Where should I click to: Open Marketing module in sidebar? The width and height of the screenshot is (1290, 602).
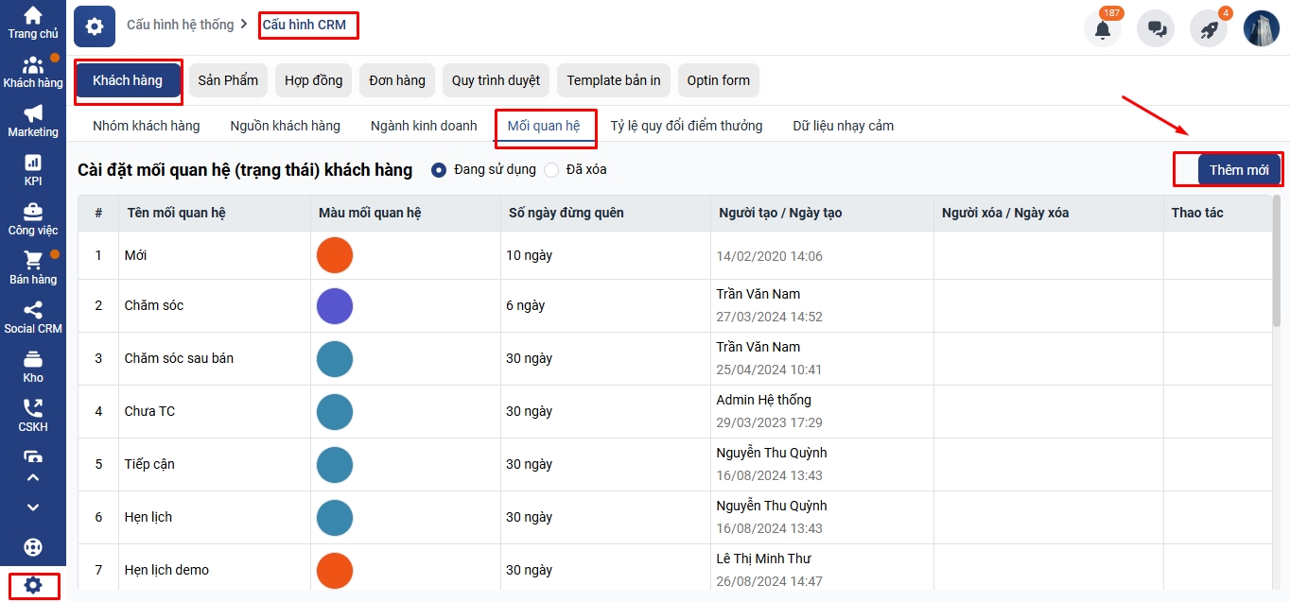pyautogui.click(x=33, y=120)
